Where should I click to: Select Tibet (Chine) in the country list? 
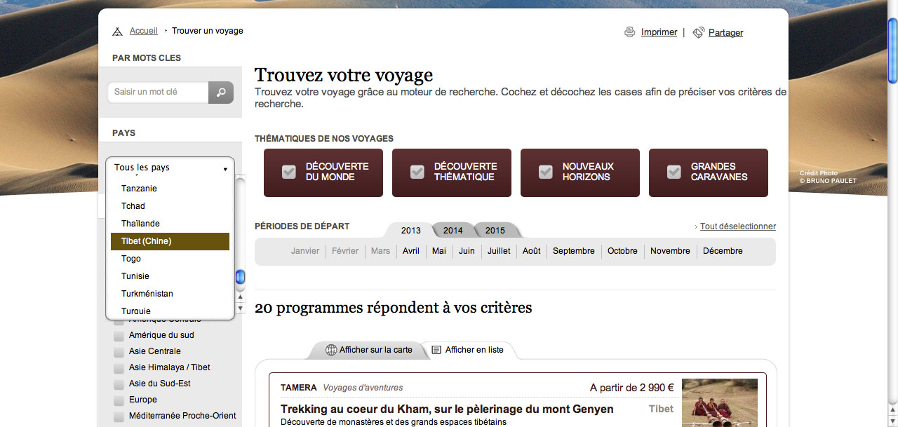point(170,241)
